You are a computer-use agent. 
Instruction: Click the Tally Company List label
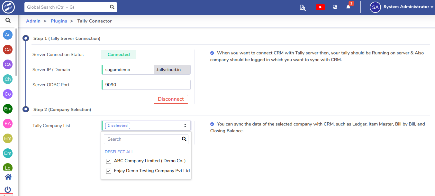click(51, 126)
